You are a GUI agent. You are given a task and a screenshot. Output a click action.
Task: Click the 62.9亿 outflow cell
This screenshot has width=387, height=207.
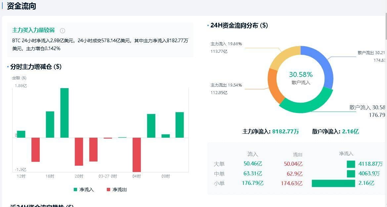tap(294, 174)
